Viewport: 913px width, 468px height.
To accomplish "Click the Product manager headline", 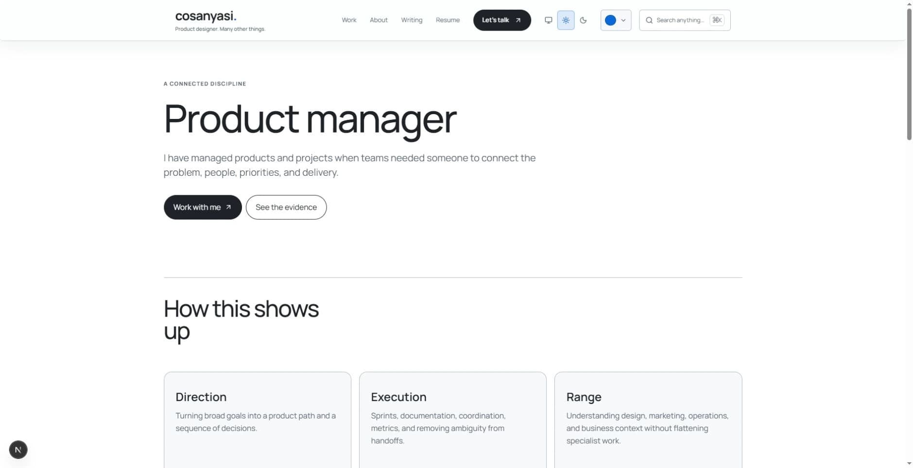I will coord(310,119).
